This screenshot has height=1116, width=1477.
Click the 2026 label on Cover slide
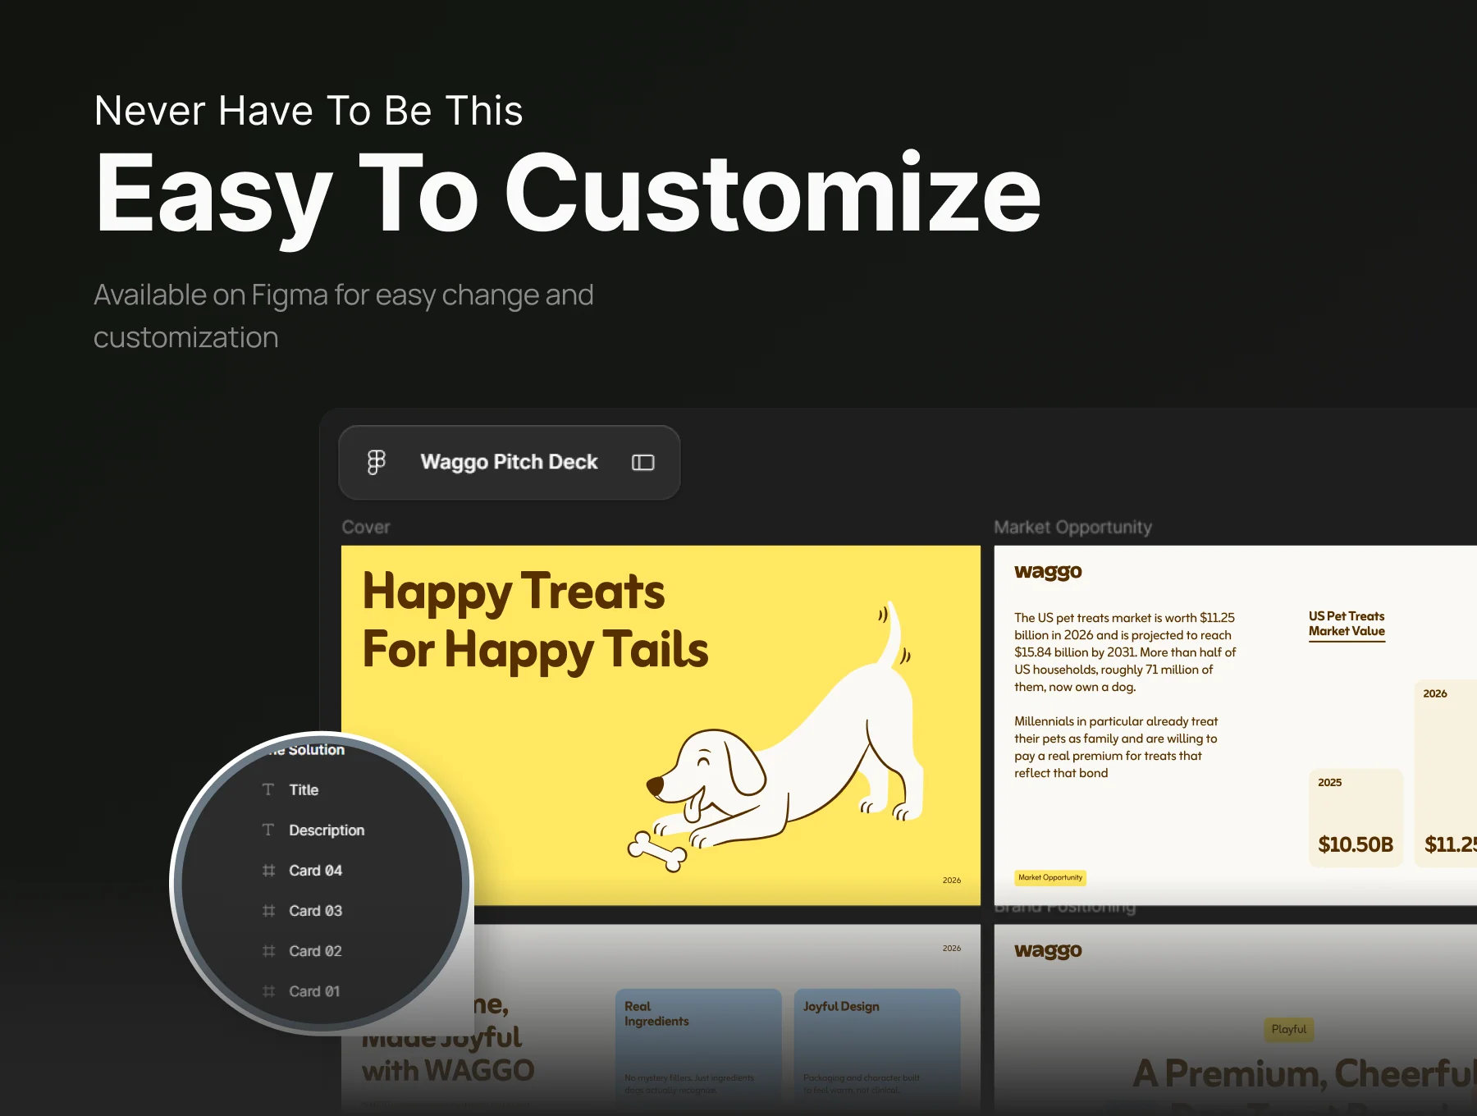coord(952,880)
